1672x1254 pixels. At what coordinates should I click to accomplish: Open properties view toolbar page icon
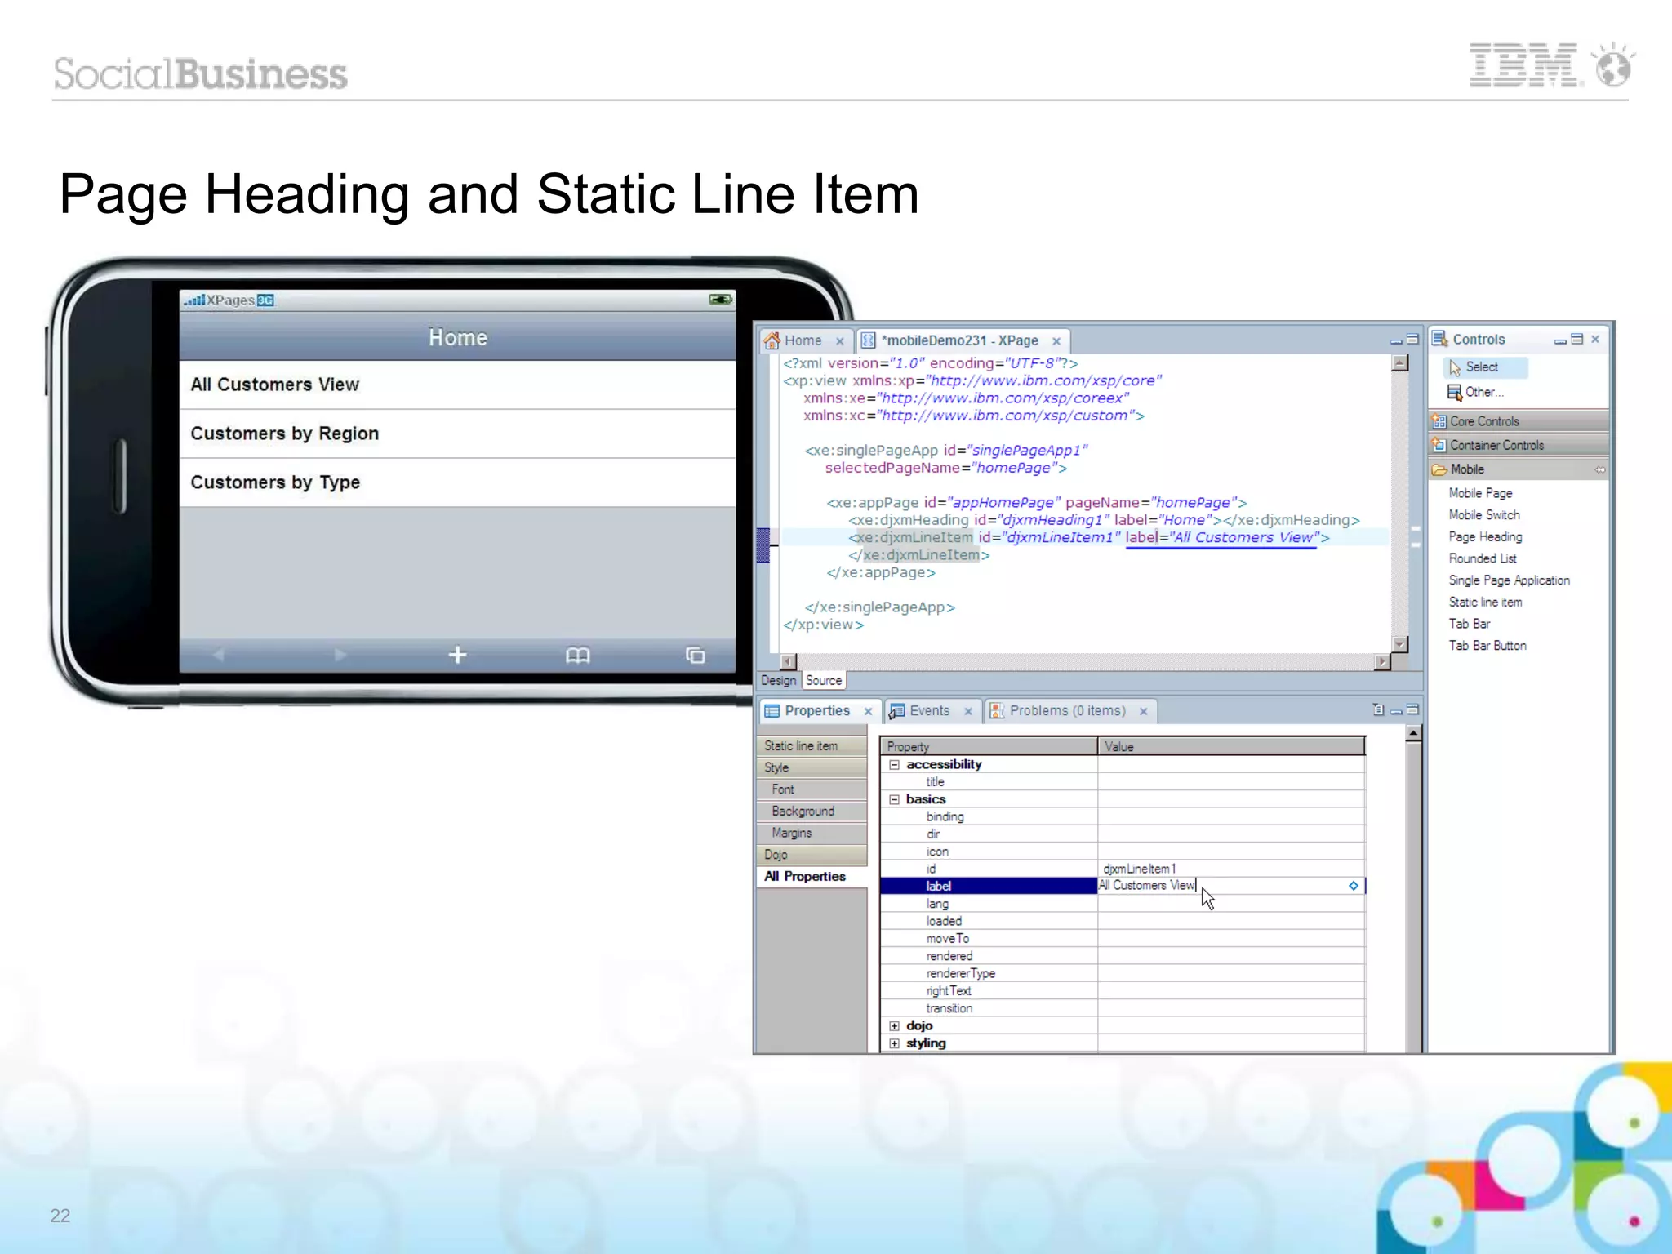[x=1379, y=710]
